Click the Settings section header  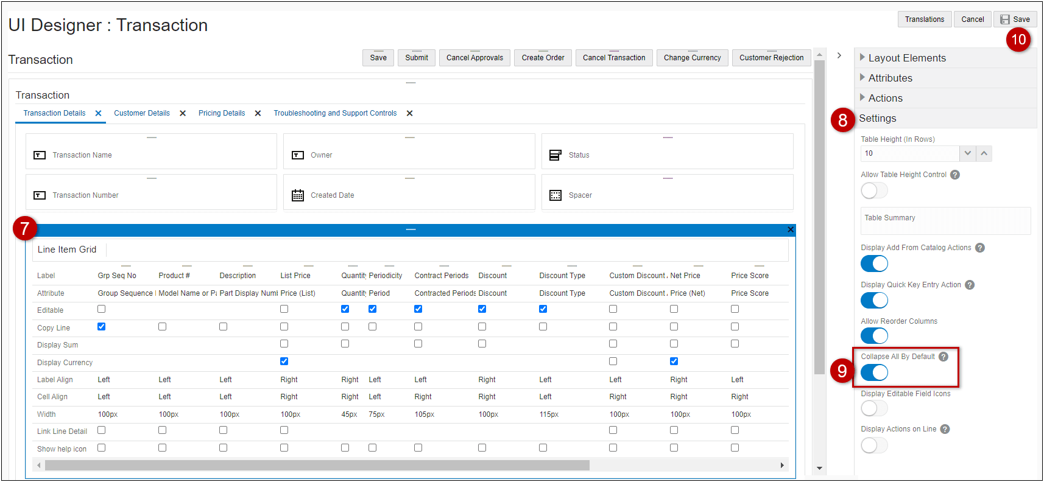pyautogui.click(x=945, y=118)
